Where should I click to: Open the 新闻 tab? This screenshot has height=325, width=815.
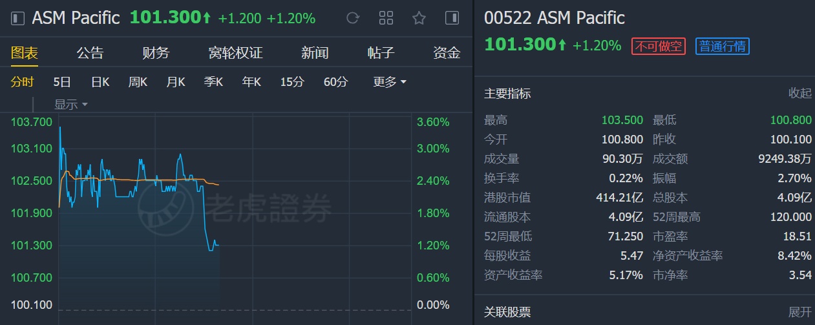tap(315, 53)
